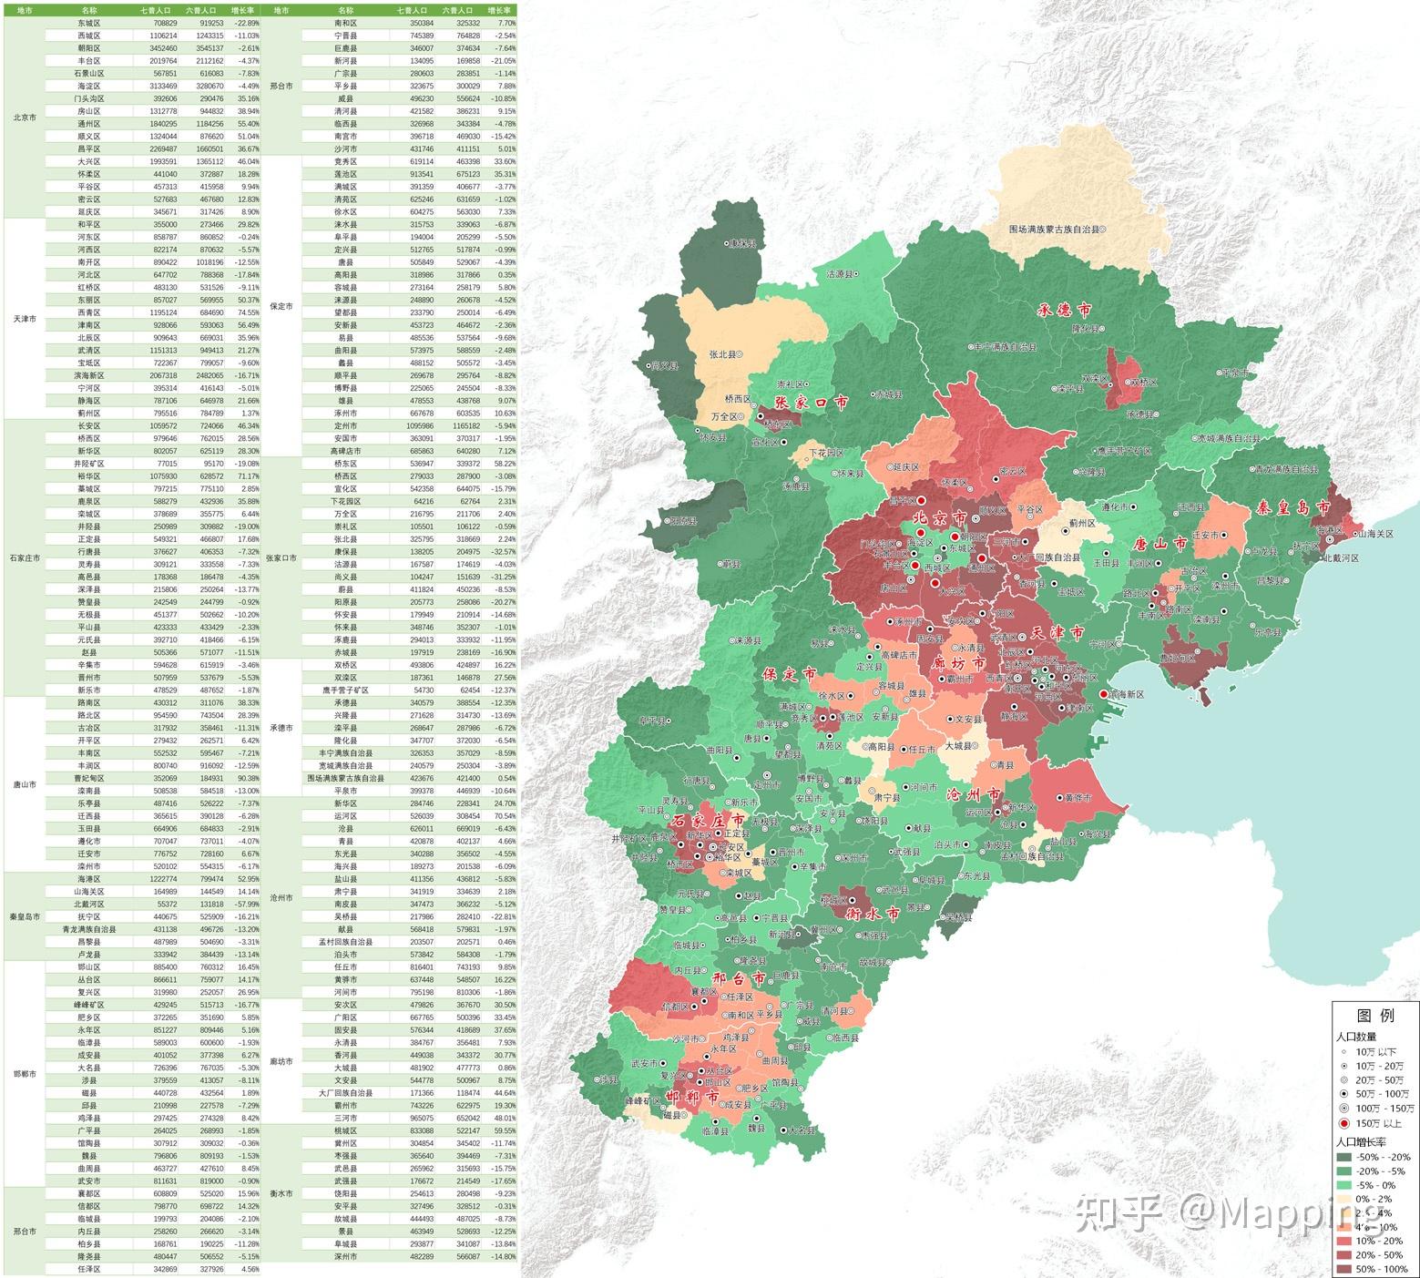Screen dimensions: 1420x1278
Task: Click the 通州区 row name in the table
Action: [89, 123]
